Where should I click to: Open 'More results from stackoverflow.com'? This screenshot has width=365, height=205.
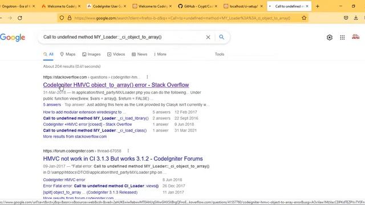75,137
